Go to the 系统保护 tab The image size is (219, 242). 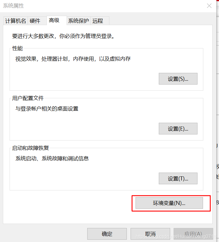tap(79, 21)
